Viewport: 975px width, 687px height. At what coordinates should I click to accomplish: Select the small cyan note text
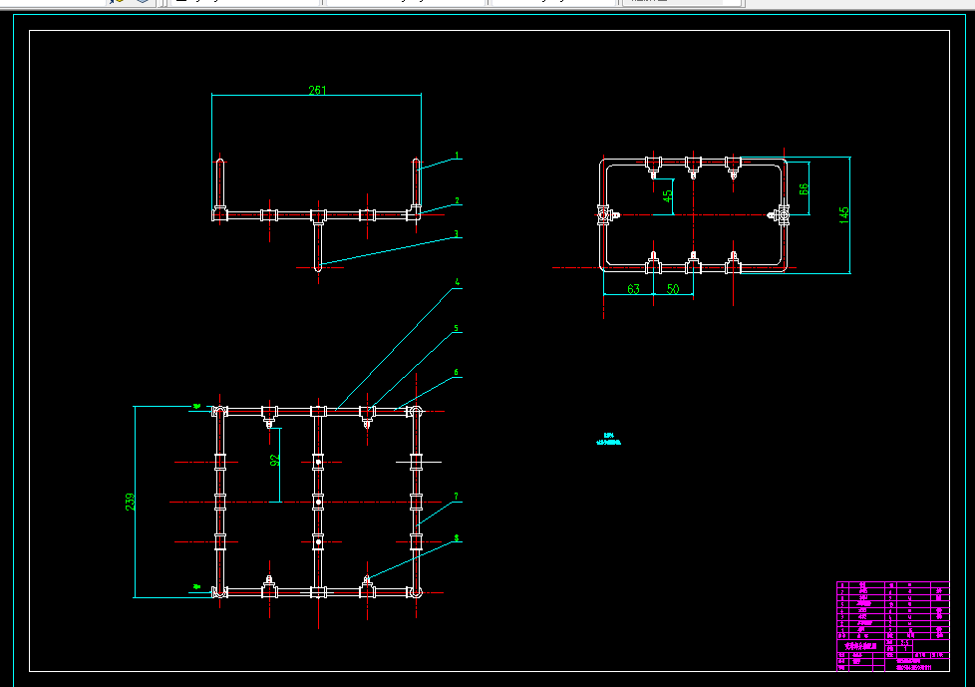[x=609, y=439]
